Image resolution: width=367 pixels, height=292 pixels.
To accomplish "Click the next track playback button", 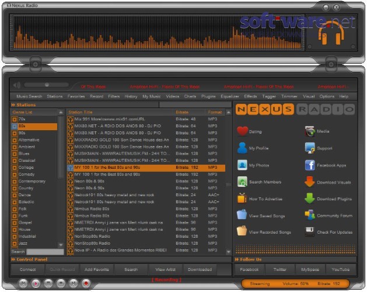I will coord(74,283).
